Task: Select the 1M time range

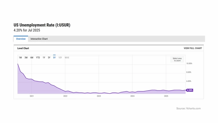Action: [x=20, y=58]
